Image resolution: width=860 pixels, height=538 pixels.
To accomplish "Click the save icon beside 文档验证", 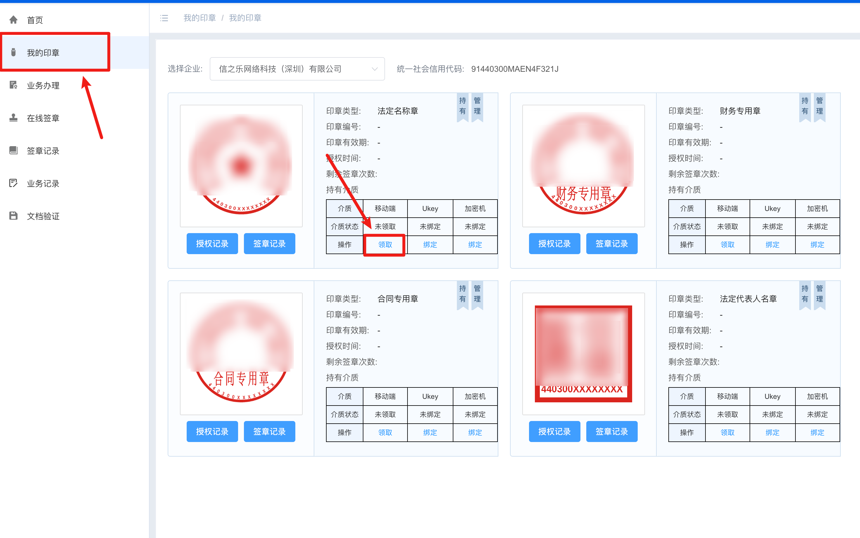I will tap(13, 216).
